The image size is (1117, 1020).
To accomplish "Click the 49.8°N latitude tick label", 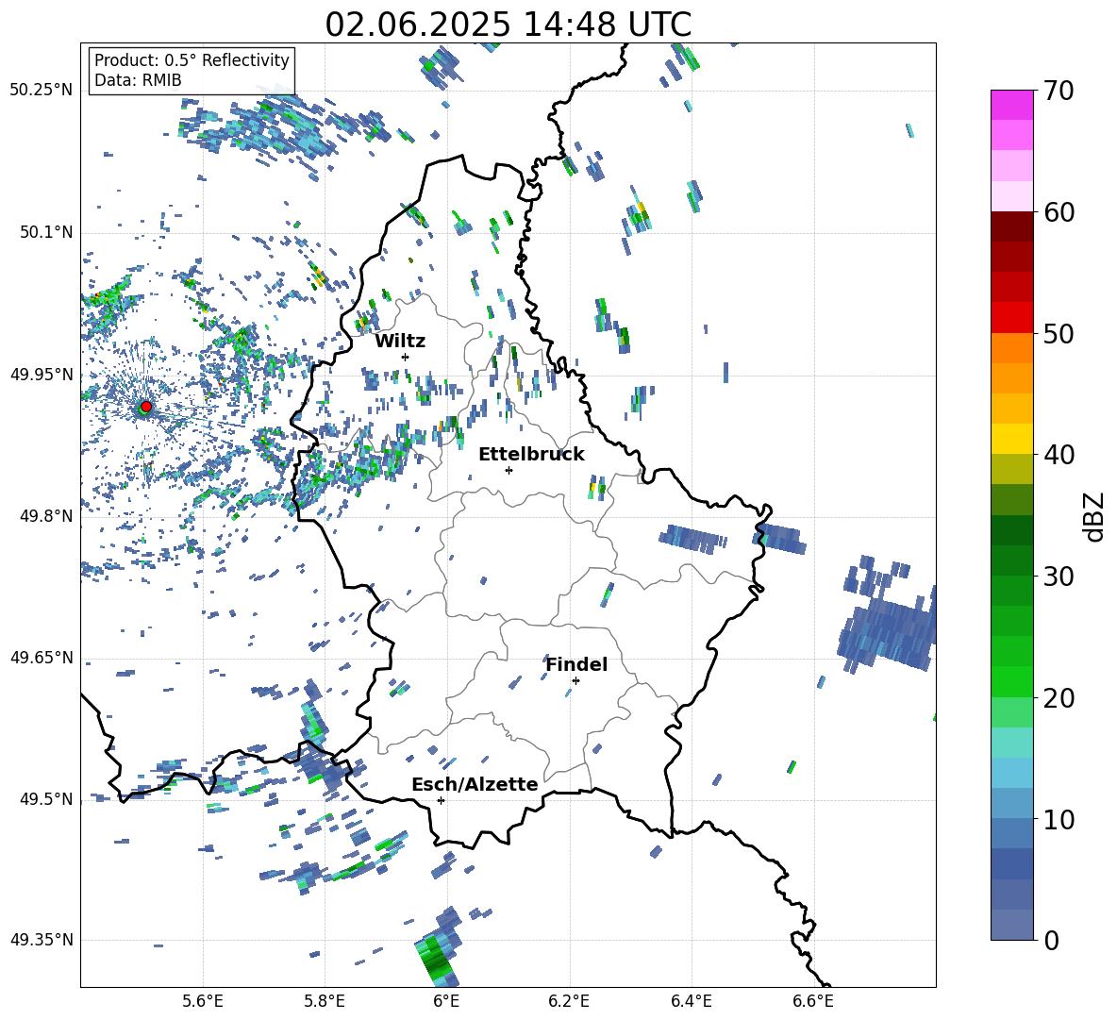I will tap(45, 516).
